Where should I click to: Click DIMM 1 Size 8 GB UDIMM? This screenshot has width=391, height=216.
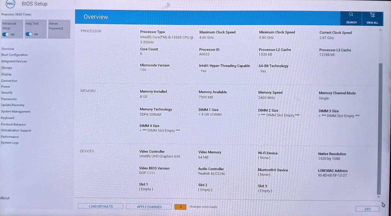tap(210, 115)
